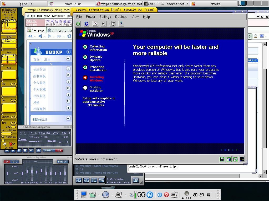
Task: Open computer icon in bottom dock
Action: [84, 194]
